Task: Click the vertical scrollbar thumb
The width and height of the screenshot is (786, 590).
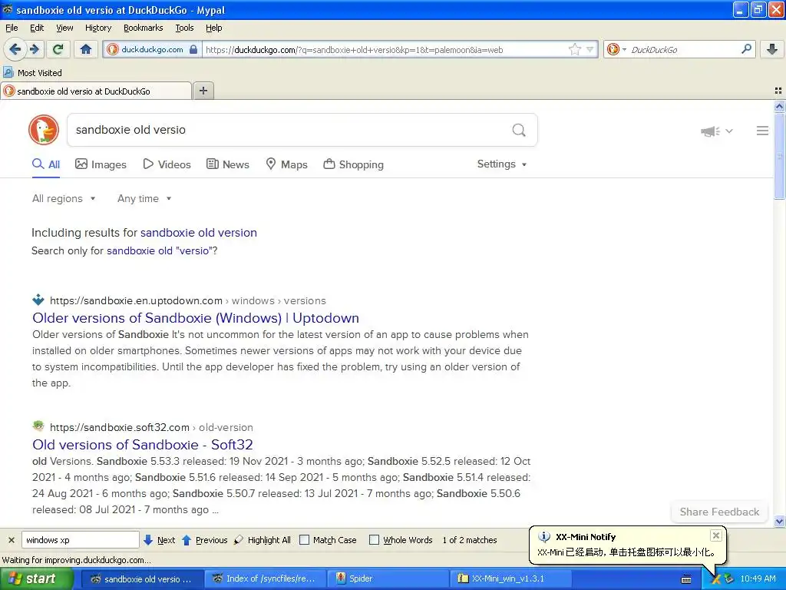Action: point(779,156)
